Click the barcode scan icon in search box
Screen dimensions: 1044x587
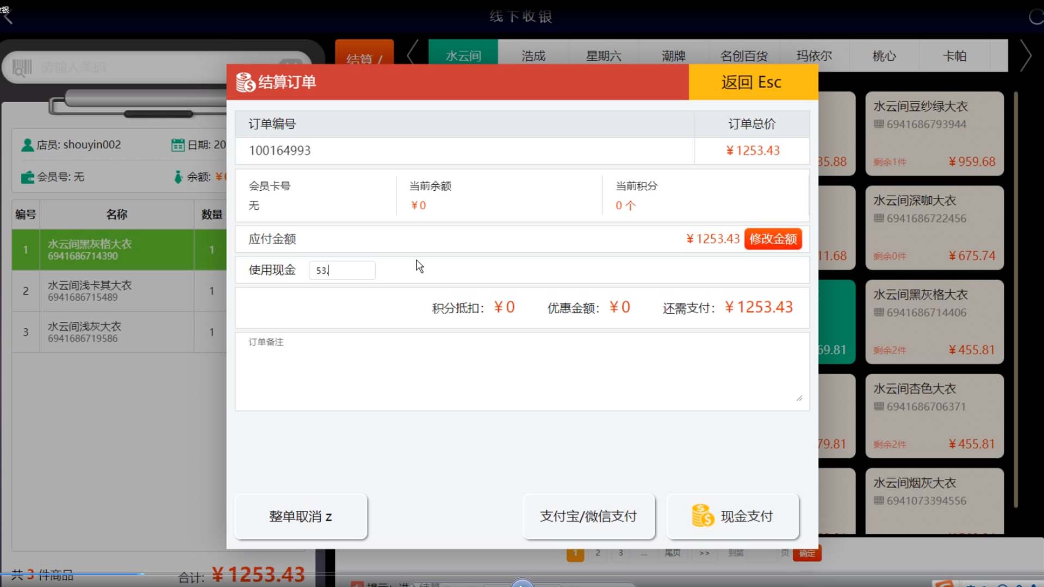(22, 68)
